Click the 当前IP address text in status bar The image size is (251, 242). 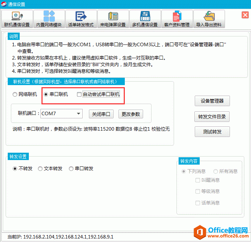(60, 237)
